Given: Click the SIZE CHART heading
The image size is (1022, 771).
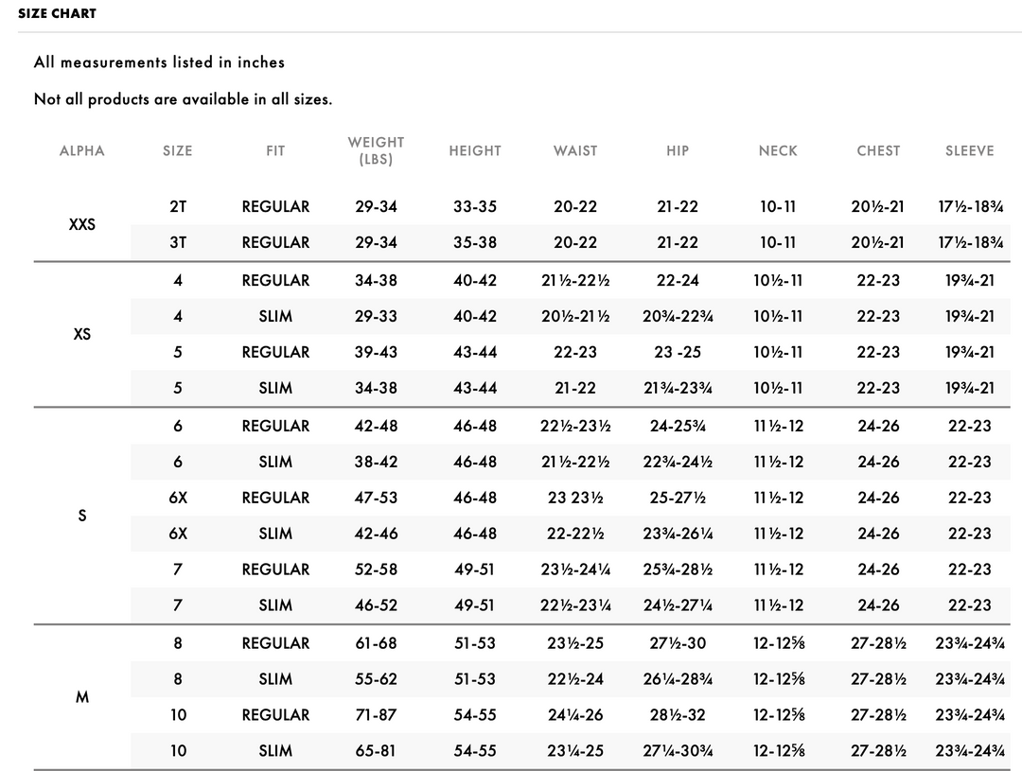Looking at the screenshot, I should pyautogui.click(x=57, y=13).
